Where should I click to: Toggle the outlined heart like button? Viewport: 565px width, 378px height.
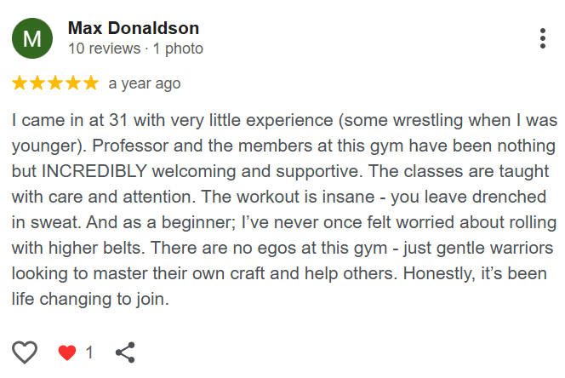26,352
